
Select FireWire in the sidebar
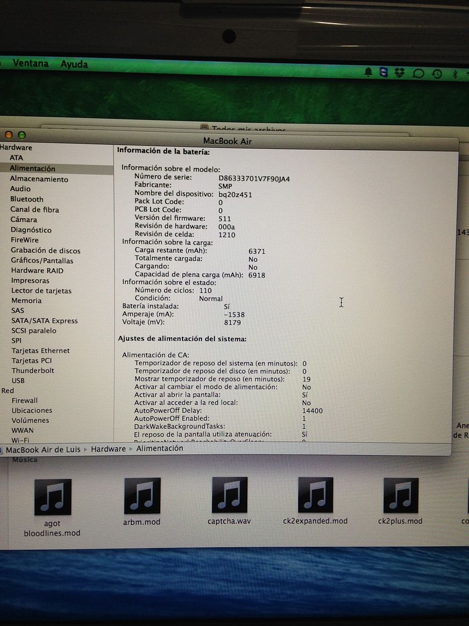tap(25, 240)
